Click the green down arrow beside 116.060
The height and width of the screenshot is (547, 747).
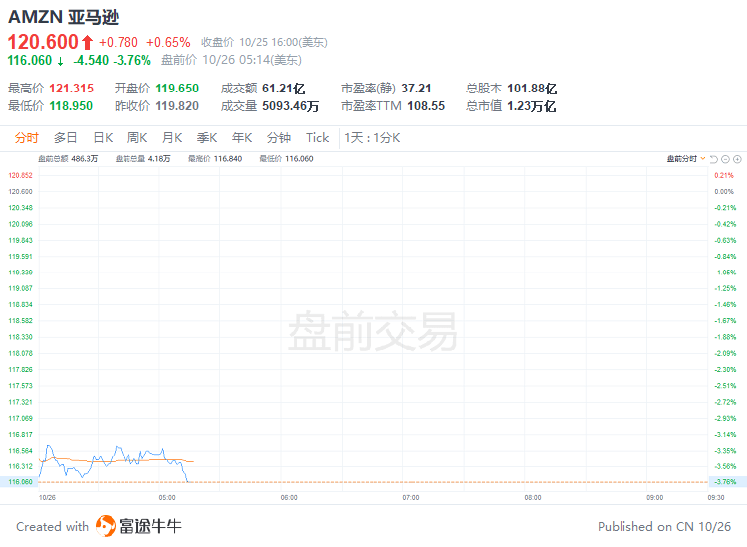point(60,61)
